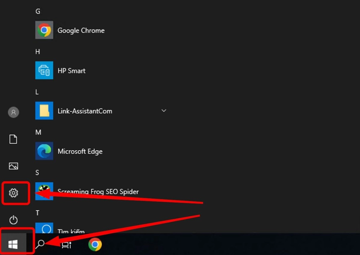Image resolution: width=360 pixels, height=255 pixels.
Task: Expand the Link-AssistantCom folder
Action: point(164,111)
